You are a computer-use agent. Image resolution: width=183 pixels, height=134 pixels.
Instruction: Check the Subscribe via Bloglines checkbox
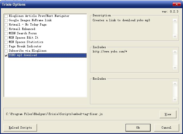(x=6, y=51)
